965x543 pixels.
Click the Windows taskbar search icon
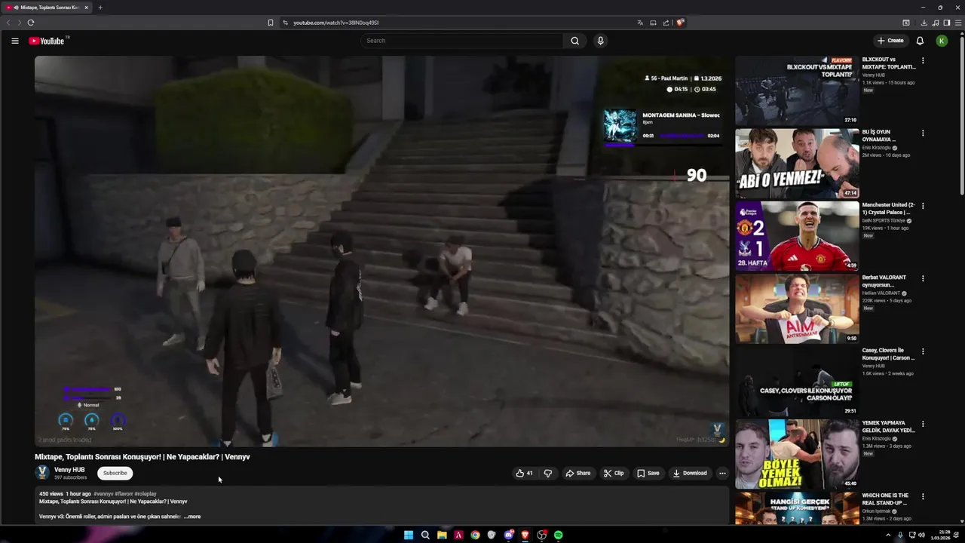coord(425,535)
